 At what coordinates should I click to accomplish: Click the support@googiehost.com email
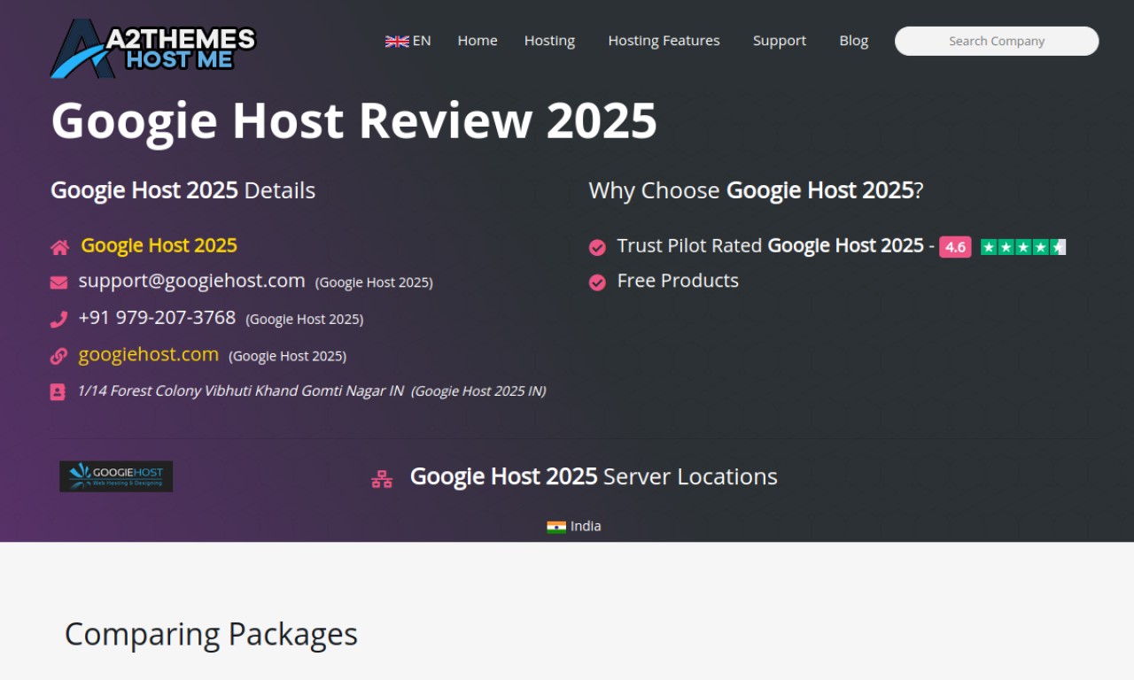click(192, 281)
